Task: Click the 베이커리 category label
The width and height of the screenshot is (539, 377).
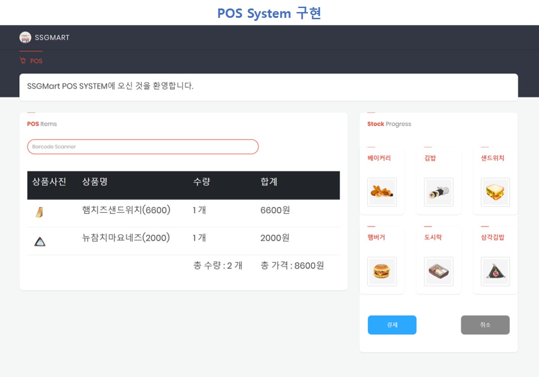Action: click(379, 158)
